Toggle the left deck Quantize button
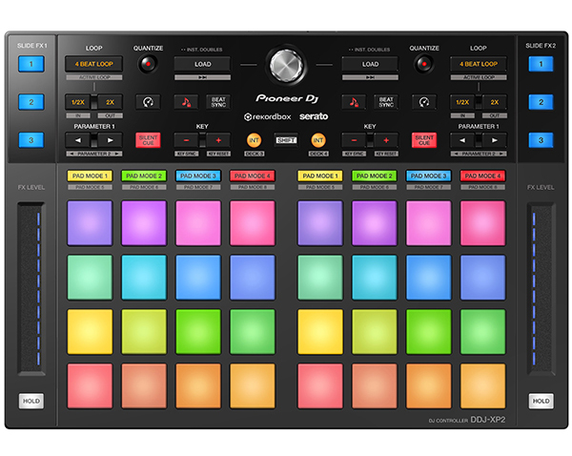The image size is (572, 456). (x=148, y=64)
